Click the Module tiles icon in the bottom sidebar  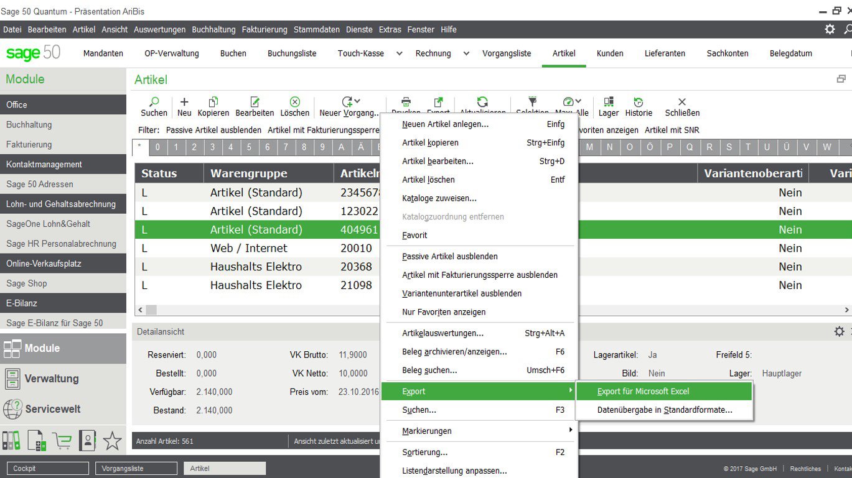click(x=12, y=348)
